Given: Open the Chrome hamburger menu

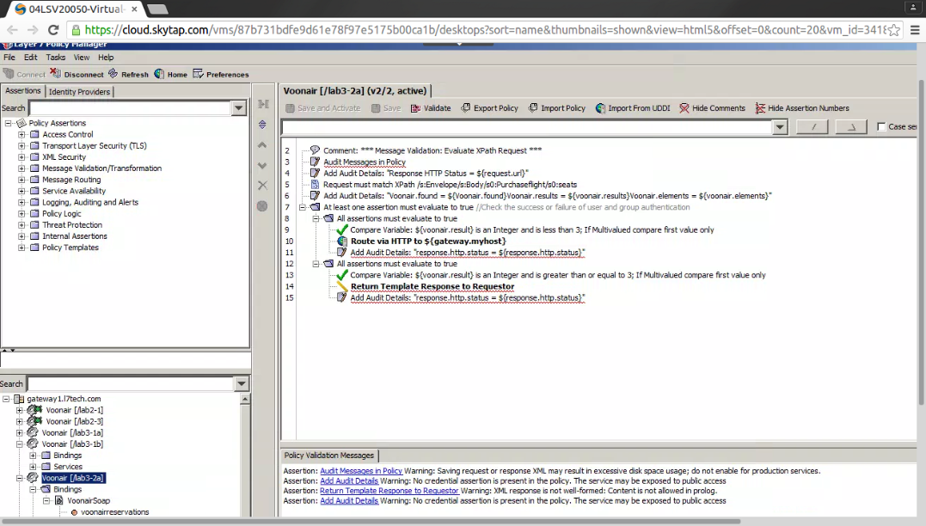Looking at the screenshot, I should (x=915, y=30).
